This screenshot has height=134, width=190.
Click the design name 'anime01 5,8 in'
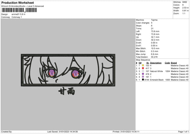[18, 14]
